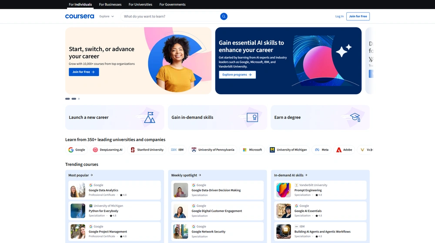The height and width of the screenshot is (243, 435).
Task: Click the Building AI Agents and Agentic Workflows title
Action: tap(322, 232)
